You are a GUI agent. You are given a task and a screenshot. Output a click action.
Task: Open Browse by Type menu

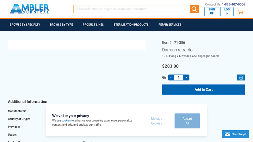[x=61, y=25]
